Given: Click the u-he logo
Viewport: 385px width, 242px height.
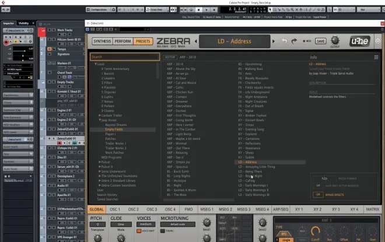Looking at the screenshot, I should [x=359, y=41].
